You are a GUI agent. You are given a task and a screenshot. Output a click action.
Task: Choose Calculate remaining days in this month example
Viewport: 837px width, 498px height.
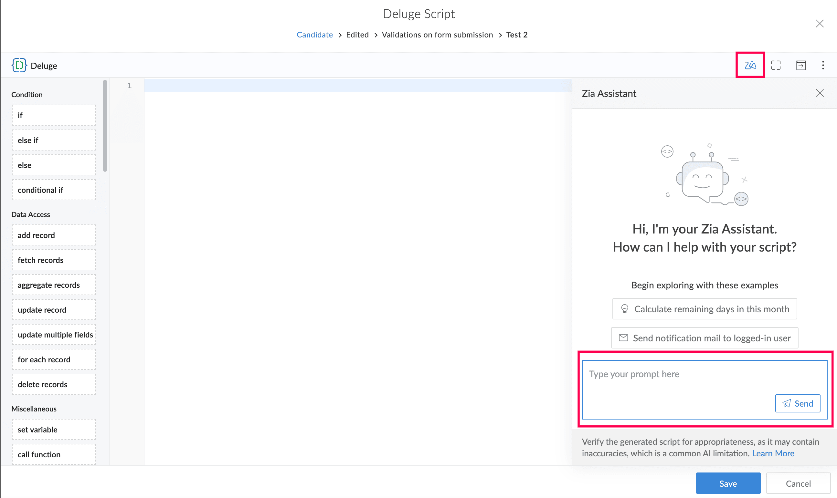click(705, 309)
